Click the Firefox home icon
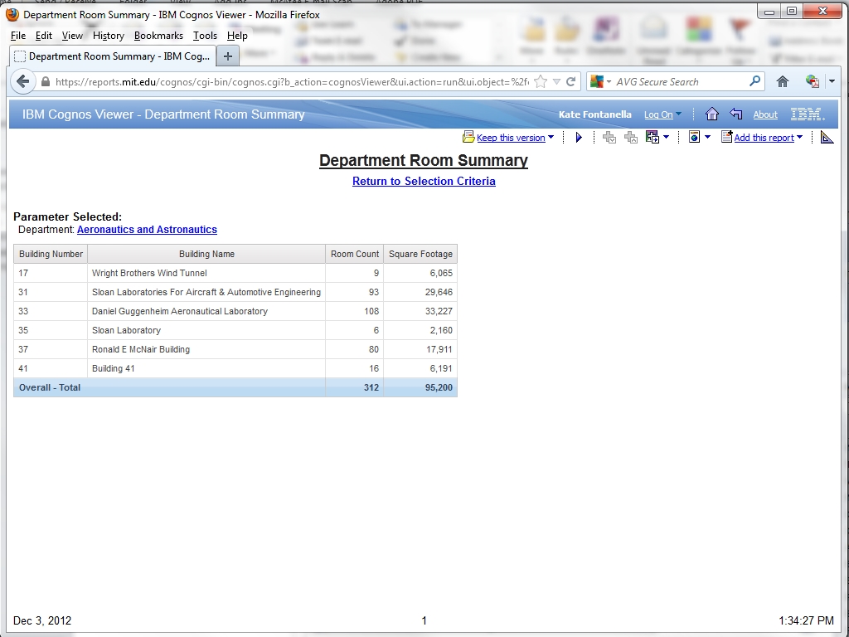This screenshot has height=637, width=849. pyautogui.click(x=782, y=82)
